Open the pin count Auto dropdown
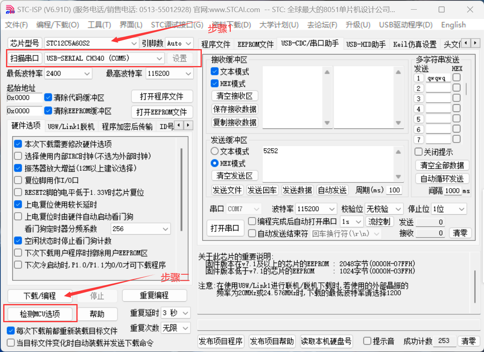Screen dimensions: 484x352 click(x=189, y=43)
